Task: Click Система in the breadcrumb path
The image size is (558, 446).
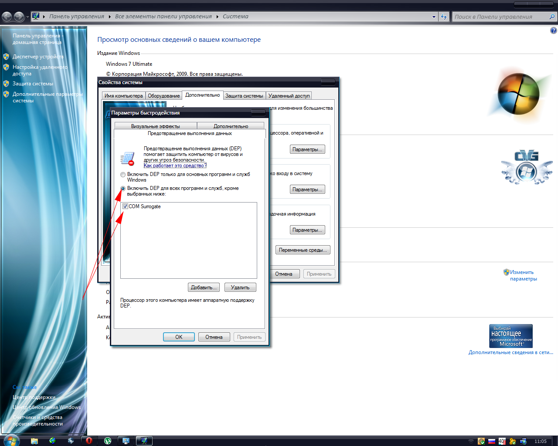Action: coord(235,17)
